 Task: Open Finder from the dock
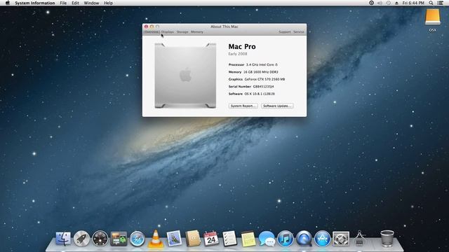63,239
